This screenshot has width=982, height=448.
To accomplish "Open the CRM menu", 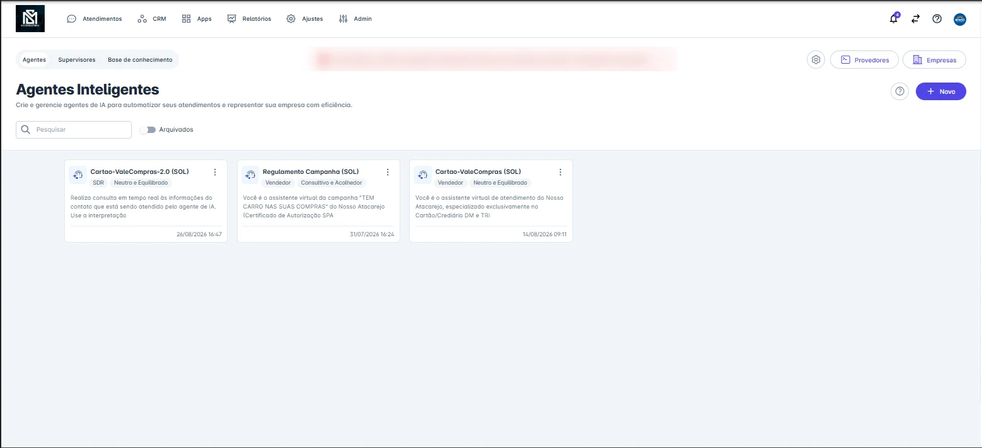I will (x=152, y=19).
